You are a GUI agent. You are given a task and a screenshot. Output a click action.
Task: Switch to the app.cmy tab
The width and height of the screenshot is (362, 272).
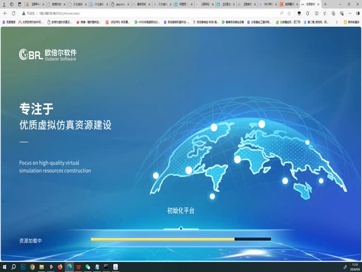click(118, 4)
